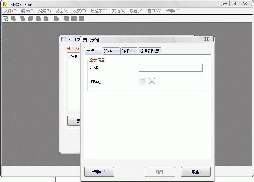Select the 一般 tab
254x182 pixels.
click(93, 51)
